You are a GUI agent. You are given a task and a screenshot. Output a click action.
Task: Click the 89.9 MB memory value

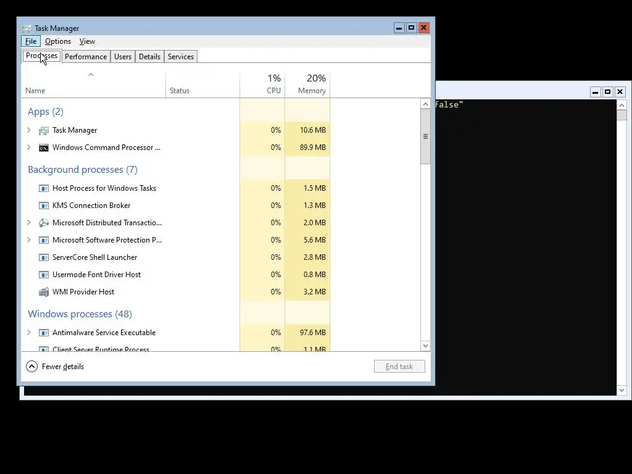tap(313, 148)
